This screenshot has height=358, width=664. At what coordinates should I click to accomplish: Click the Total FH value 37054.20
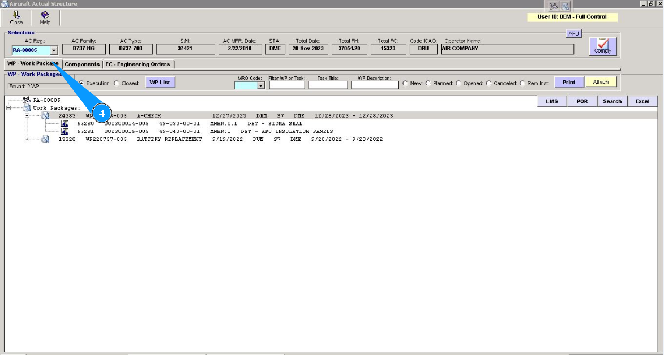pyautogui.click(x=349, y=49)
